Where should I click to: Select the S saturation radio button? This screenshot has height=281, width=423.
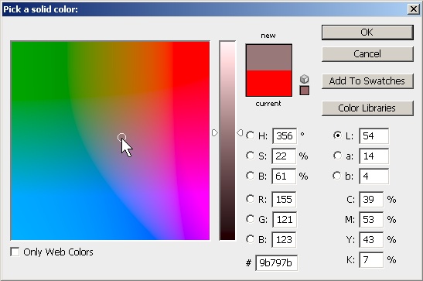click(x=250, y=156)
